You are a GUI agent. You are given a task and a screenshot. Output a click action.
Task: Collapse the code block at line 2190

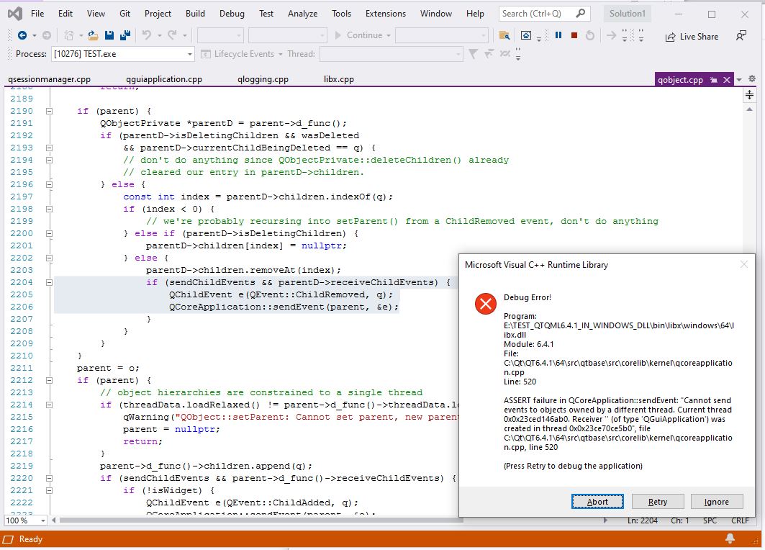click(x=49, y=112)
